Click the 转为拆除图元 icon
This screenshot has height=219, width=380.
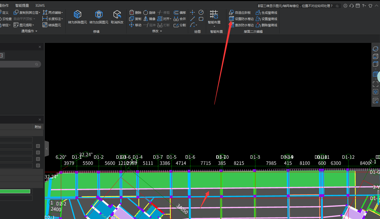(x=78, y=15)
